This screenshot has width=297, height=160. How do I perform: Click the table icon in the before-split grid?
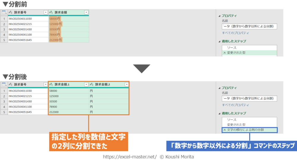click(x=4, y=12)
